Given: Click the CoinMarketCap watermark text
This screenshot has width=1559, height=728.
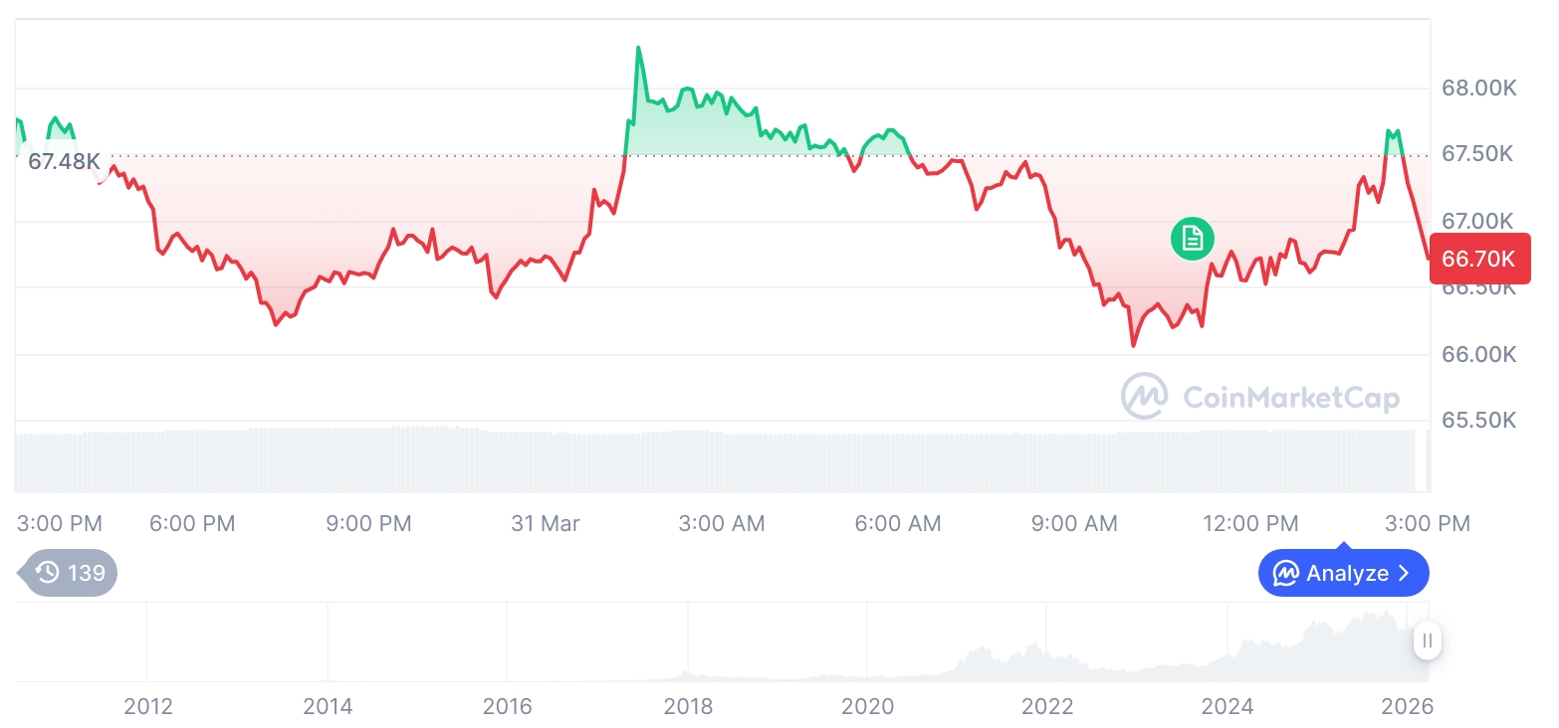Looking at the screenshot, I should coord(1290,398).
